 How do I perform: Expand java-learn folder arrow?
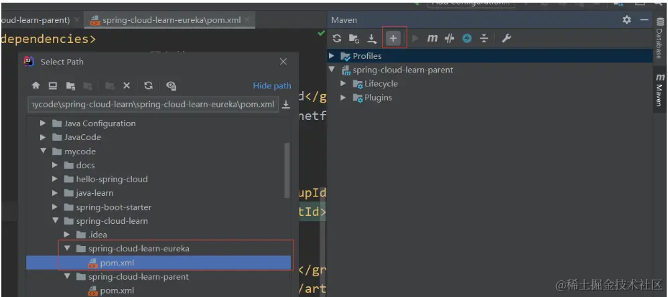pos(54,193)
